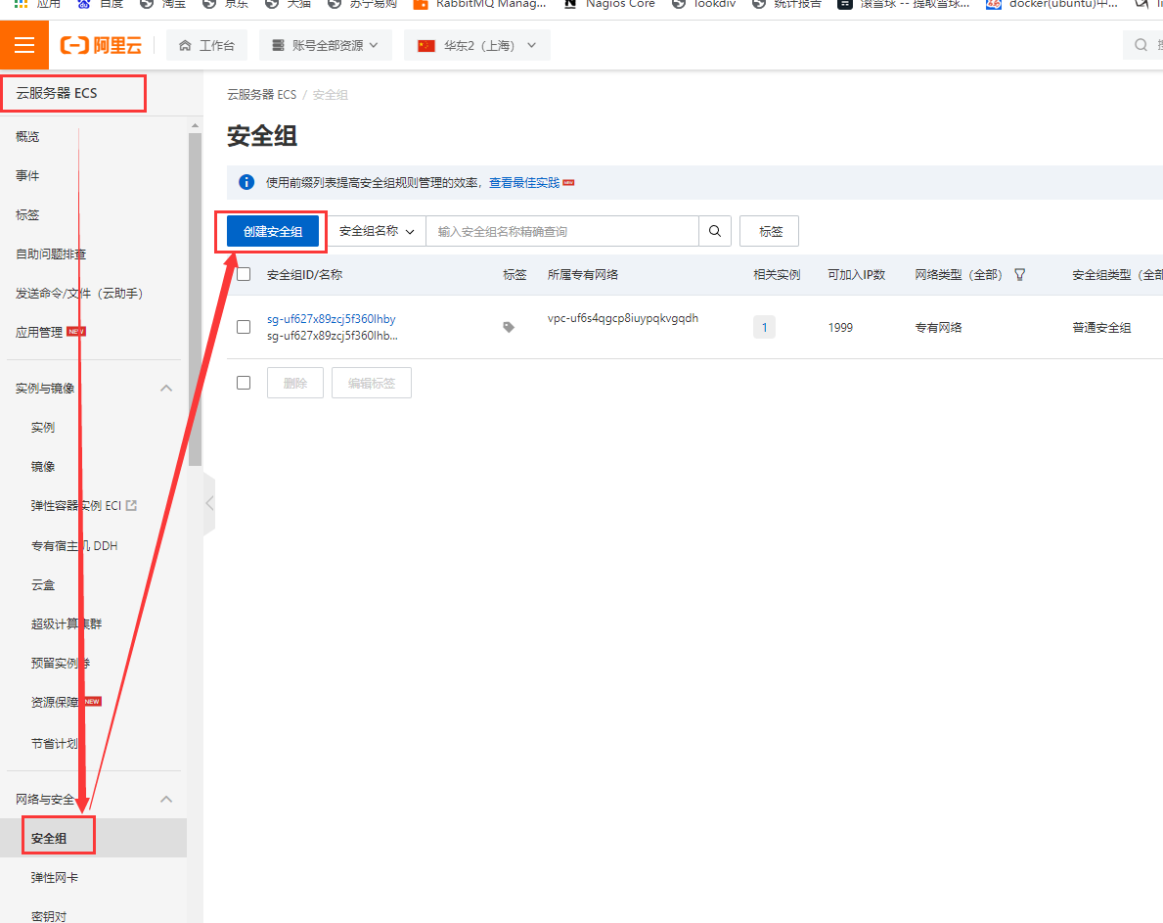Open the docker(ubuntu) bookmark

tap(1051, 5)
